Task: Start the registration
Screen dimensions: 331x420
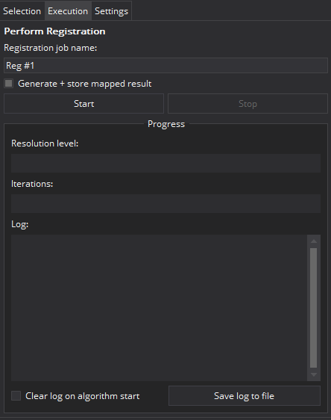Action: click(83, 104)
